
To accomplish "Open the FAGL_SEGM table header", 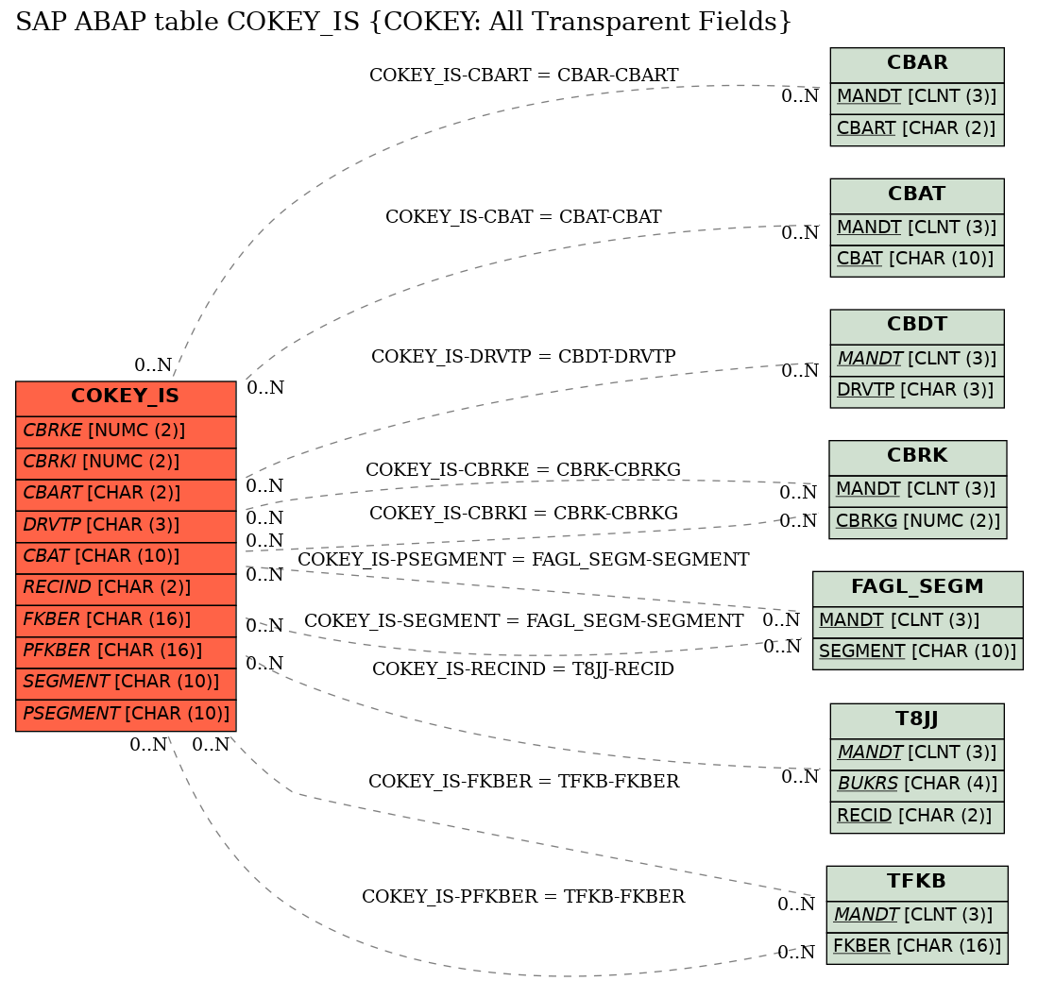I will point(917,589).
